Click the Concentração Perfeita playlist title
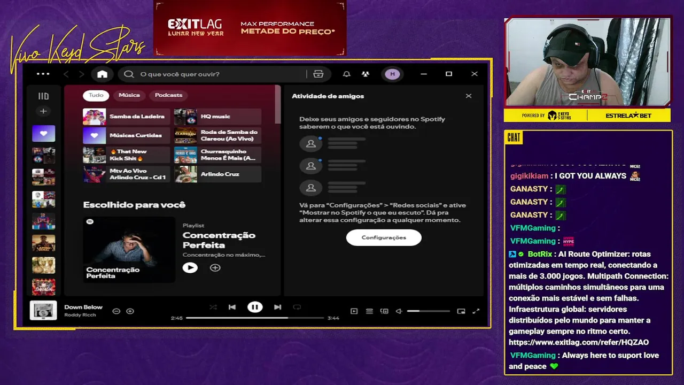Viewport: 684px width, 385px height. pos(219,240)
